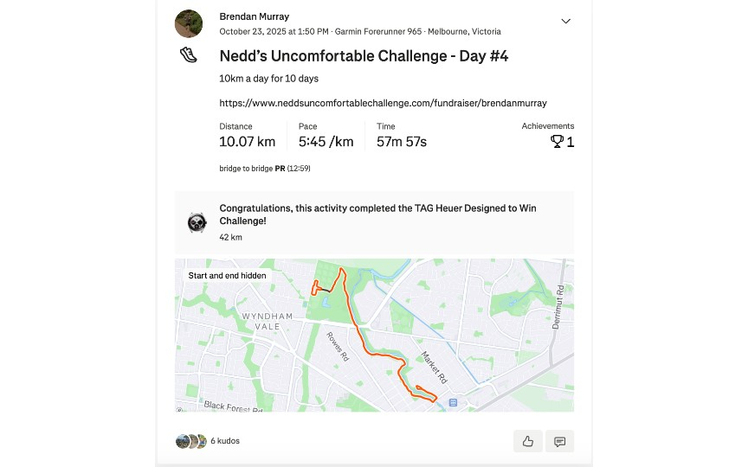The height and width of the screenshot is (467, 748).
Task: Open the TAG Heuer Designed to Win congratulations
Action: point(373,214)
